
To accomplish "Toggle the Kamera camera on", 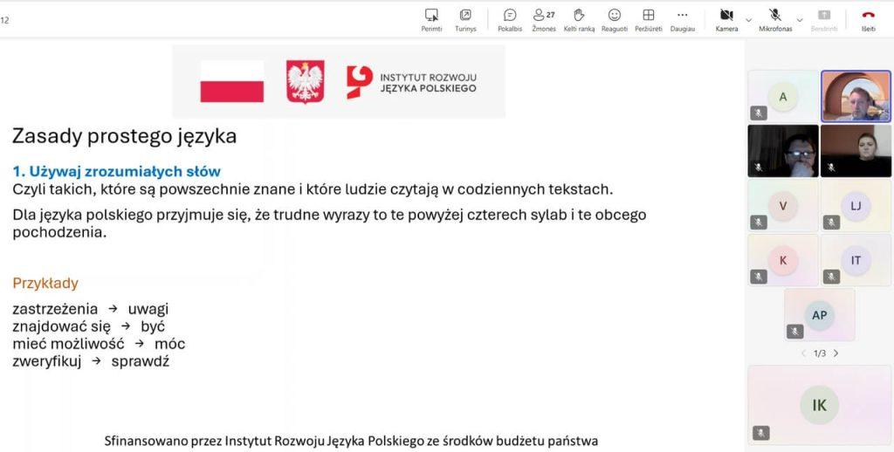I will coord(726,16).
